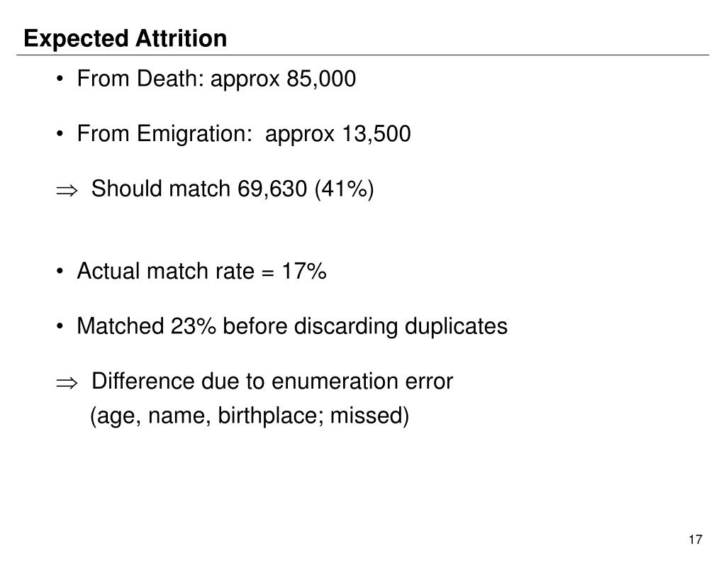Click the 'Expected Attrition' slide title

point(125,38)
